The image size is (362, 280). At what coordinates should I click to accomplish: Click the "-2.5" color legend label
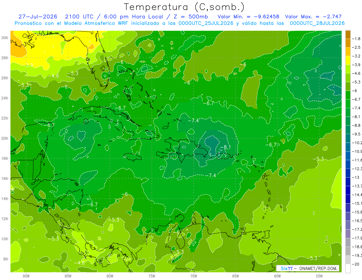tap(357, 47)
